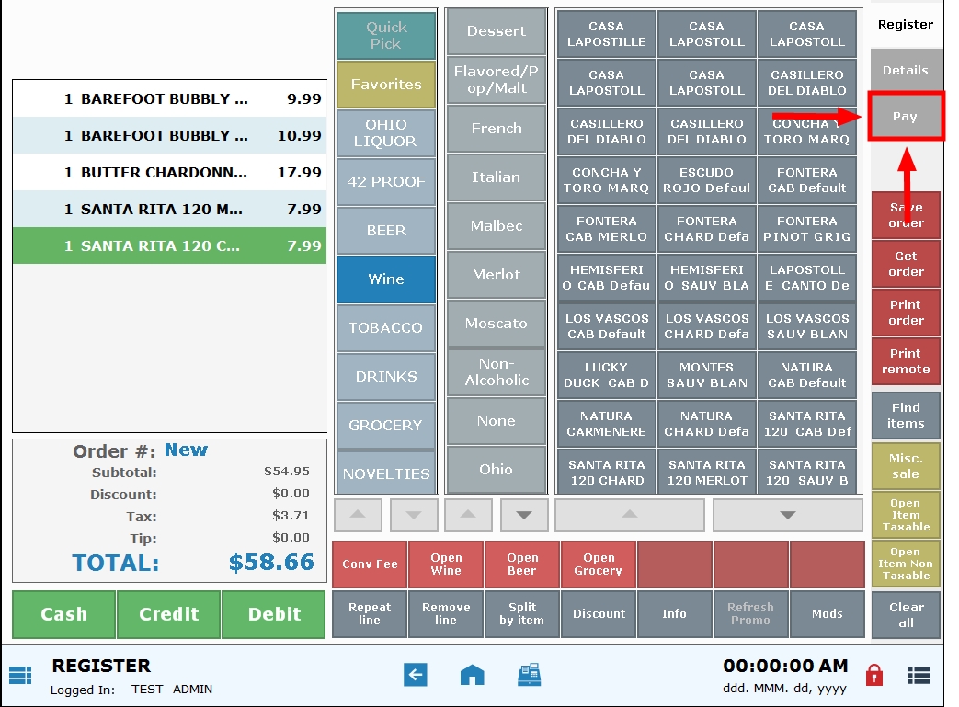The width and height of the screenshot is (959, 707).
Task: Add a Conv Fee
Action: click(370, 564)
